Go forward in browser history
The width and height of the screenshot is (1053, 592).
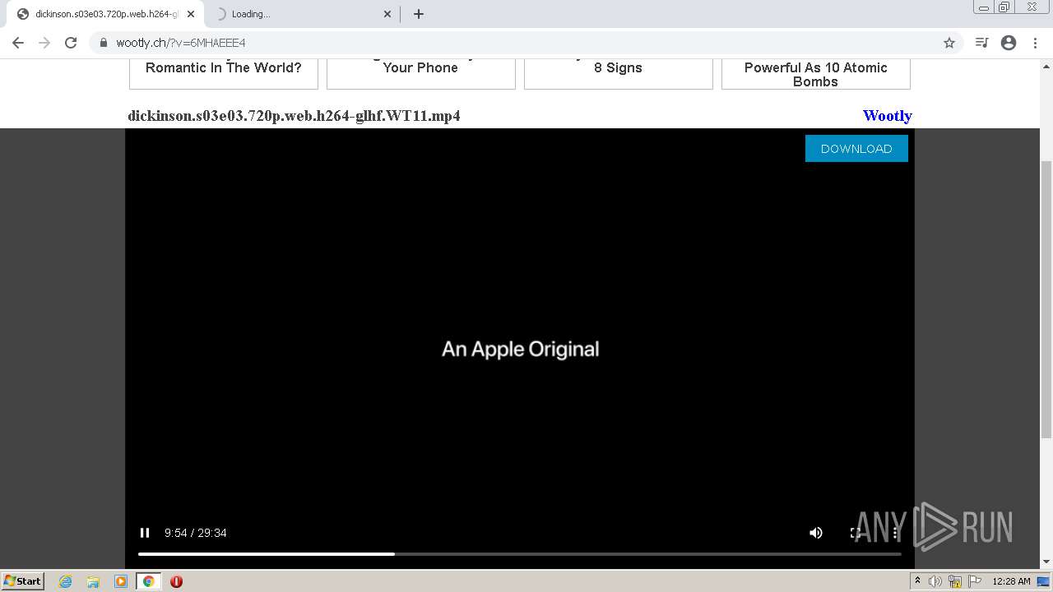44,43
